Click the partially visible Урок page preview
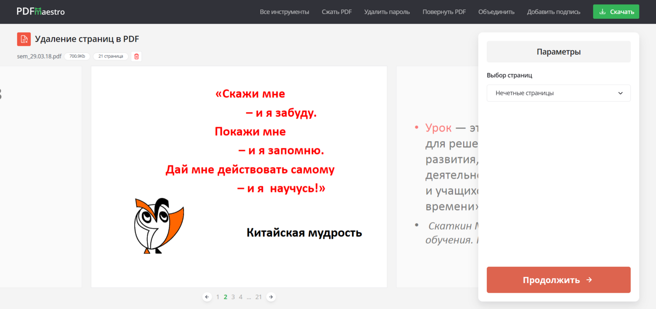656x309 pixels. (436, 177)
